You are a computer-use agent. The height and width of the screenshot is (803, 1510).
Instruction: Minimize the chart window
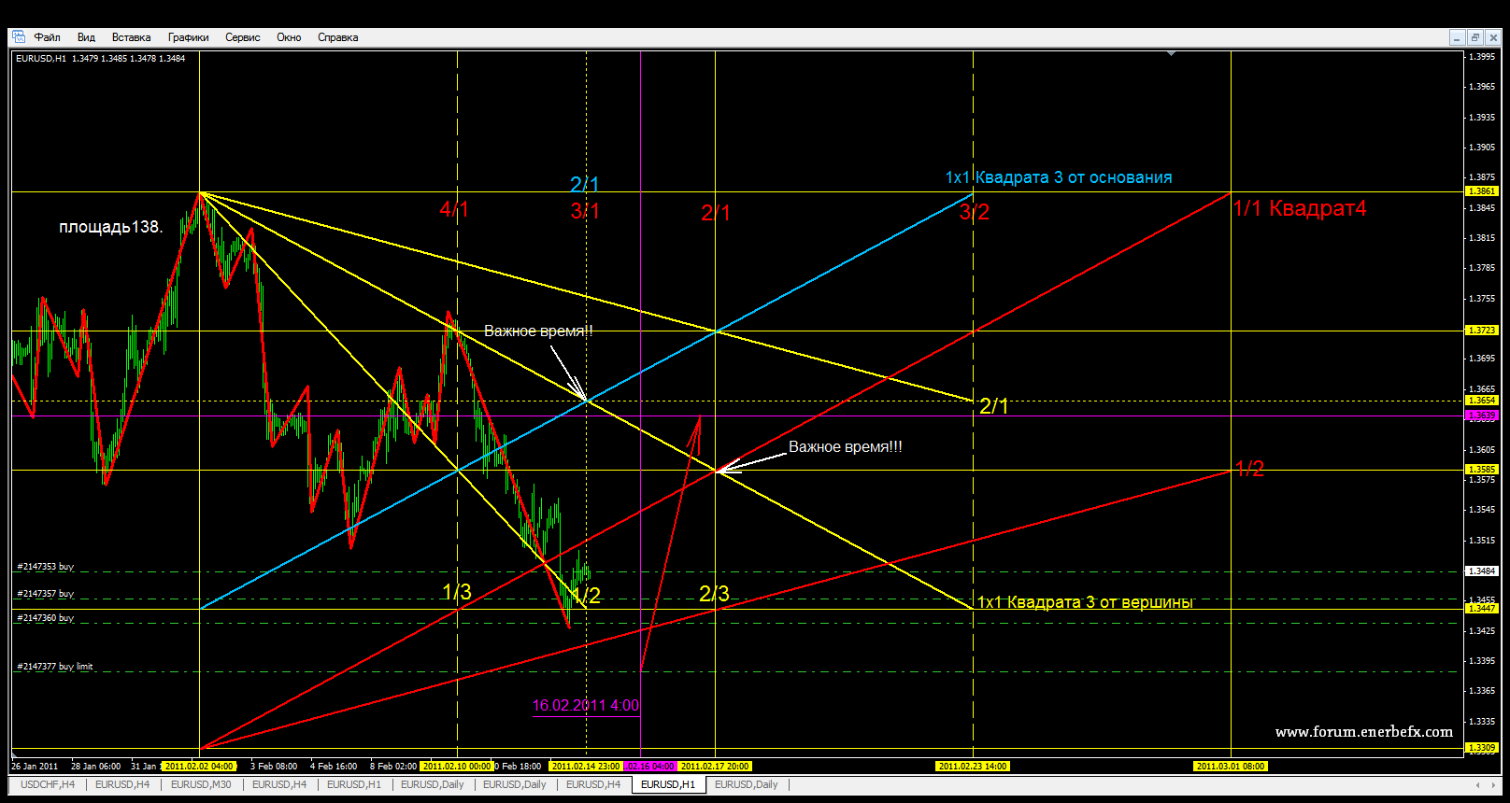[1457, 37]
